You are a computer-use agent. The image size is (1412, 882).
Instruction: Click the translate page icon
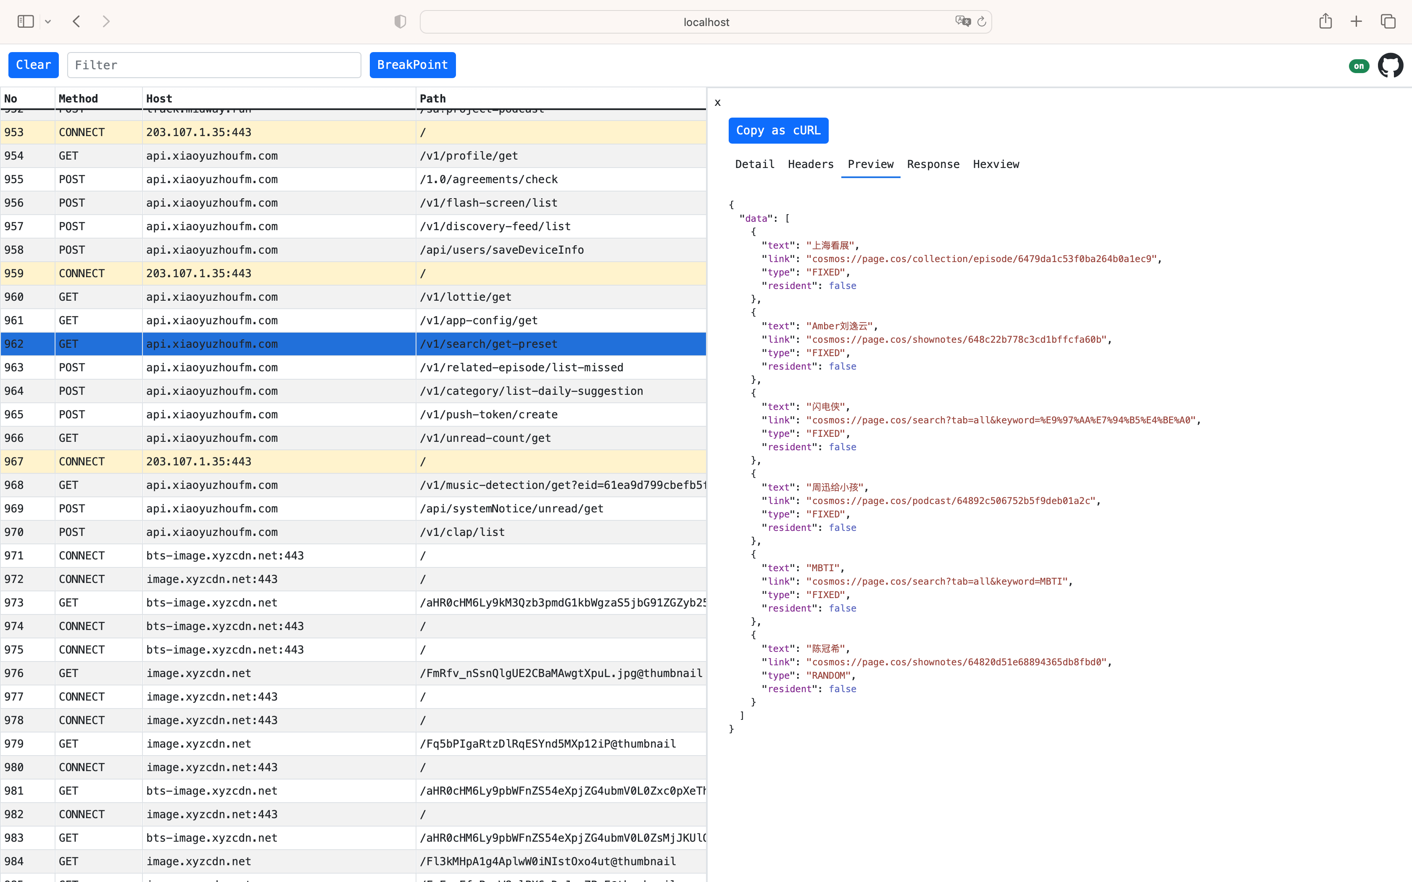(962, 21)
